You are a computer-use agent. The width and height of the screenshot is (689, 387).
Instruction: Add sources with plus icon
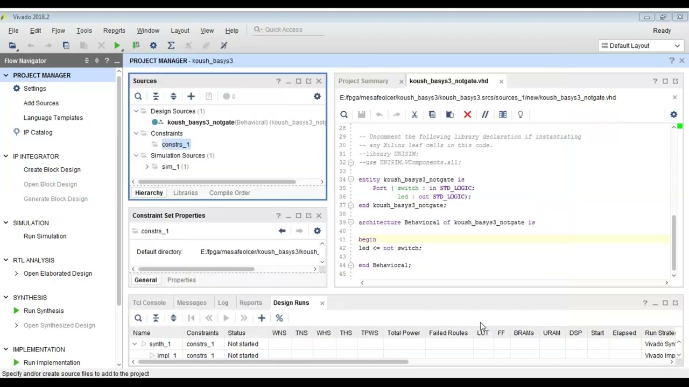pos(191,96)
